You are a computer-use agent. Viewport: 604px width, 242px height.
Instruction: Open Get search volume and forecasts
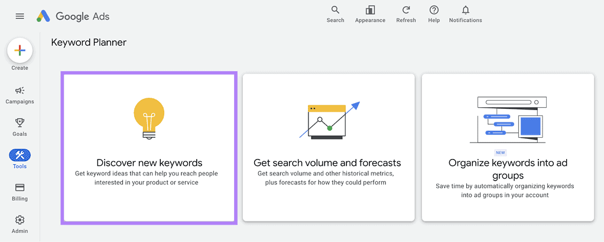pos(329,148)
